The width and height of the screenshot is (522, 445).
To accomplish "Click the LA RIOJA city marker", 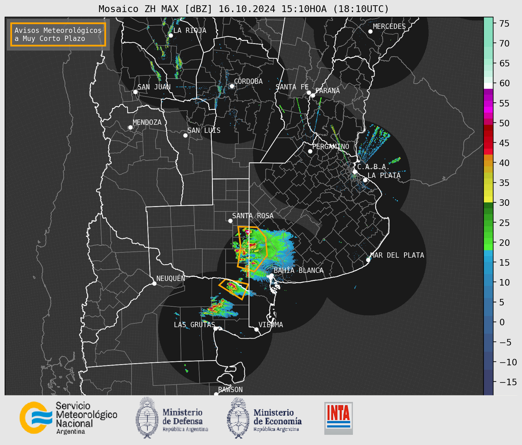I will click(170, 36).
